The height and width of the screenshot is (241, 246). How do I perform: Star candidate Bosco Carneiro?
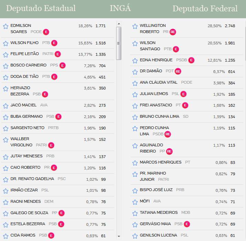pos(5,66)
